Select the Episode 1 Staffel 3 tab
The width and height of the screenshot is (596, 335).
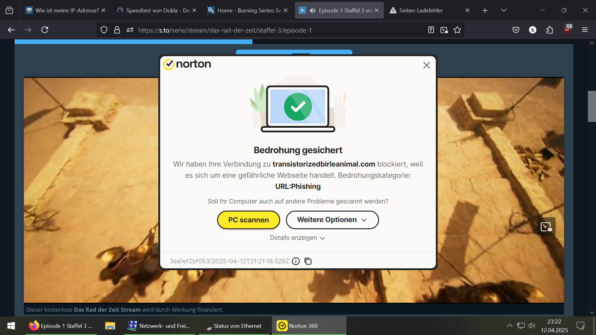pyautogui.click(x=339, y=10)
